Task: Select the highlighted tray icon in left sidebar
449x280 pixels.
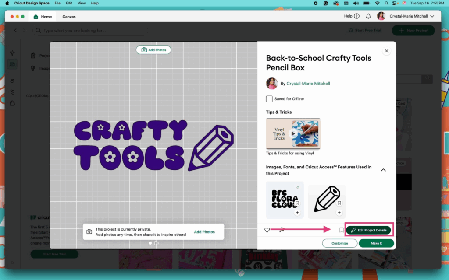Action: [x=12, y=64]
